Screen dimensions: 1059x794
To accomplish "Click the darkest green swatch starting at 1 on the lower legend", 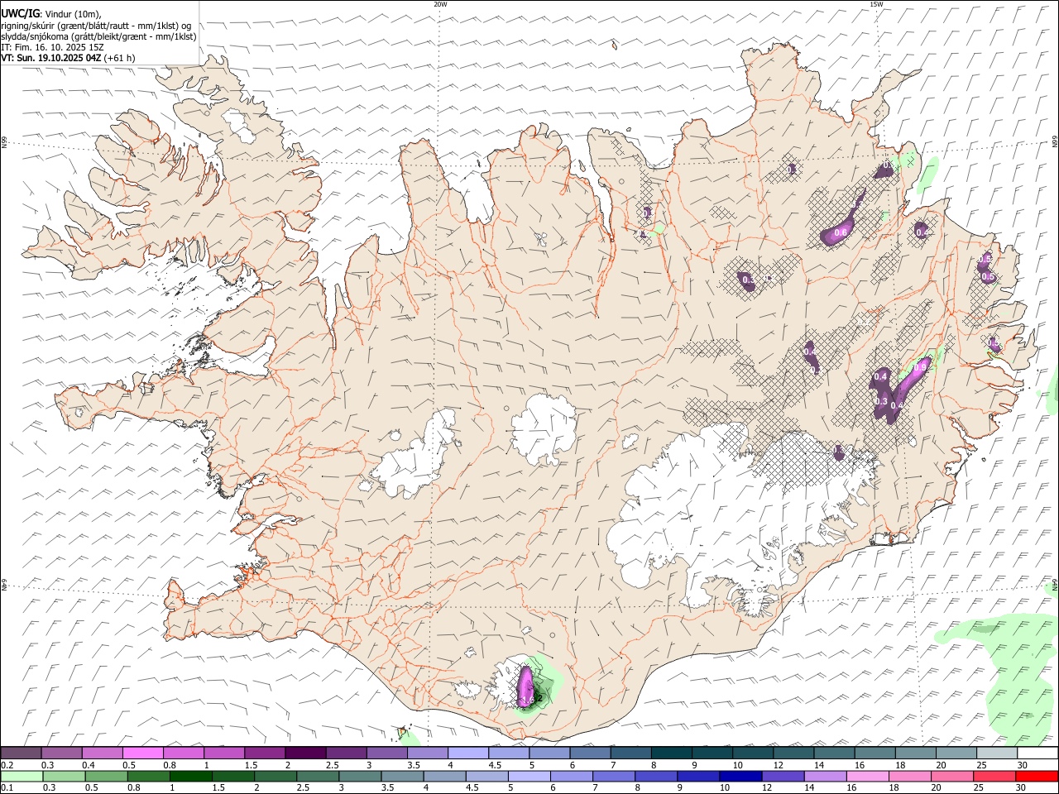I will pos(191,776).
